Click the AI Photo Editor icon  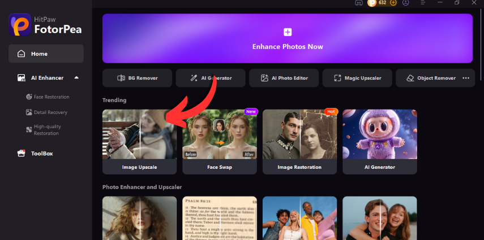pyautogui.click(x=264, y=78)
